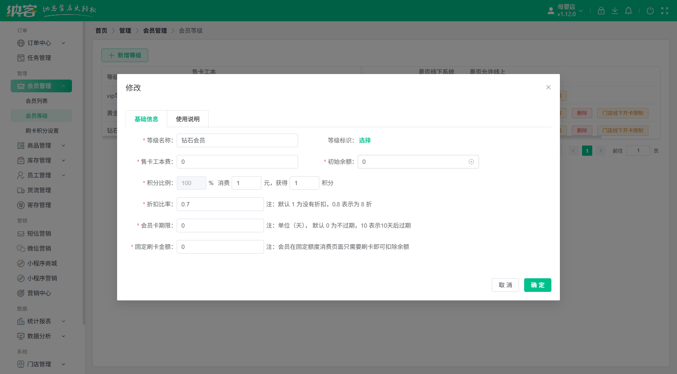This screenshot has height=374, width=677.
Task: Click the lock screen icon in header
Action: coord(601,11)
